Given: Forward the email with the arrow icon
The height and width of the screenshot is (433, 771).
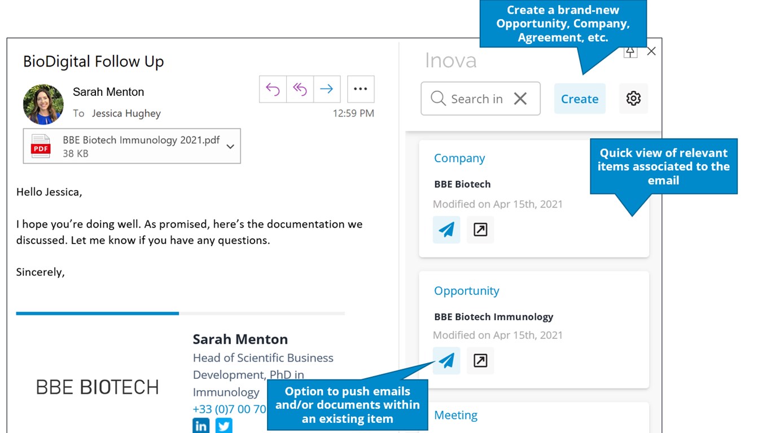Looking at the screenshot, I should 326,89.
